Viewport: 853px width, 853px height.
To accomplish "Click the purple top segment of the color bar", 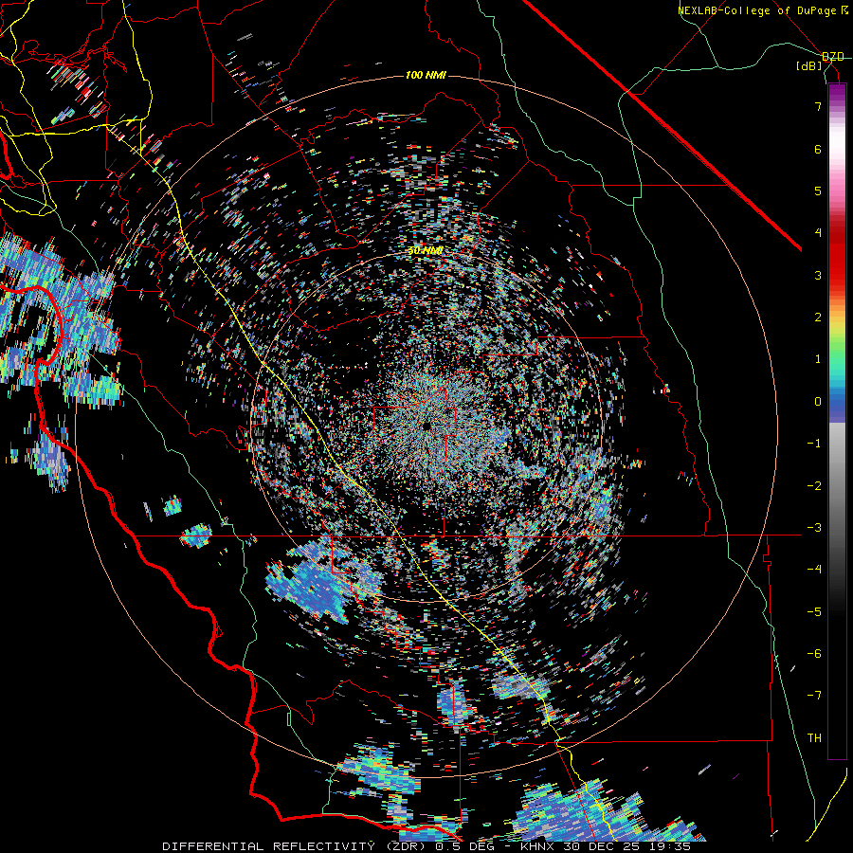I will (x=837, y=93).
